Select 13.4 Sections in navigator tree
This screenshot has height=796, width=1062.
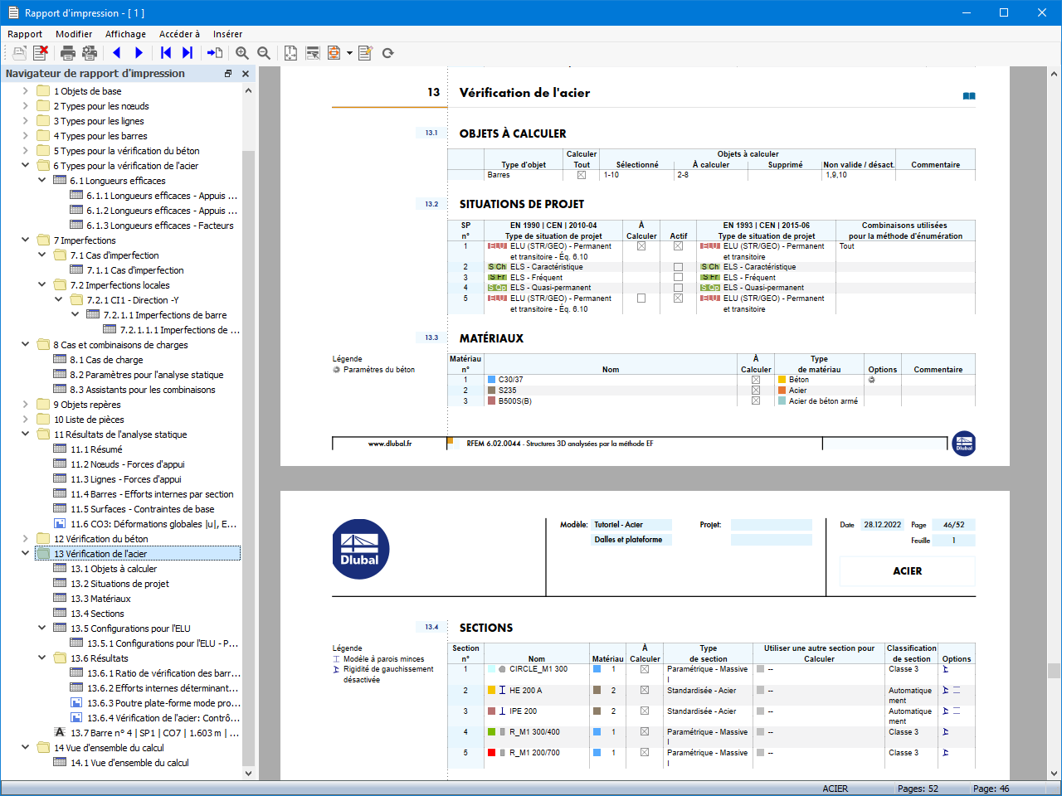tap(97, 614)
